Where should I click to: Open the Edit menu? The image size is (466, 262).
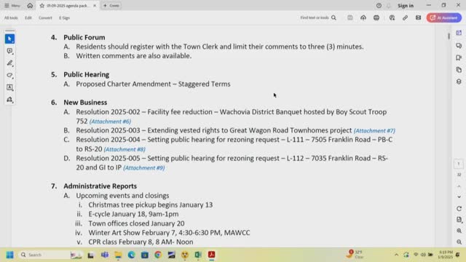(x=28, y=17)
